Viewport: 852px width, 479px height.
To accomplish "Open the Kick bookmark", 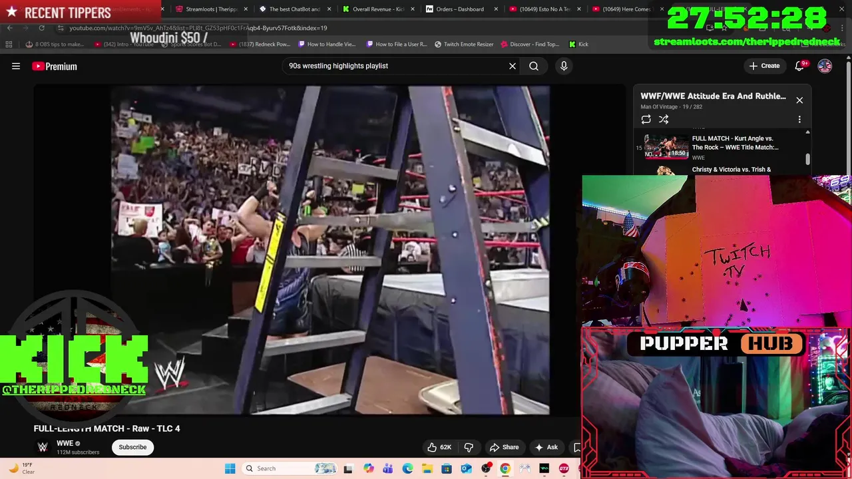I will point(578,44).
